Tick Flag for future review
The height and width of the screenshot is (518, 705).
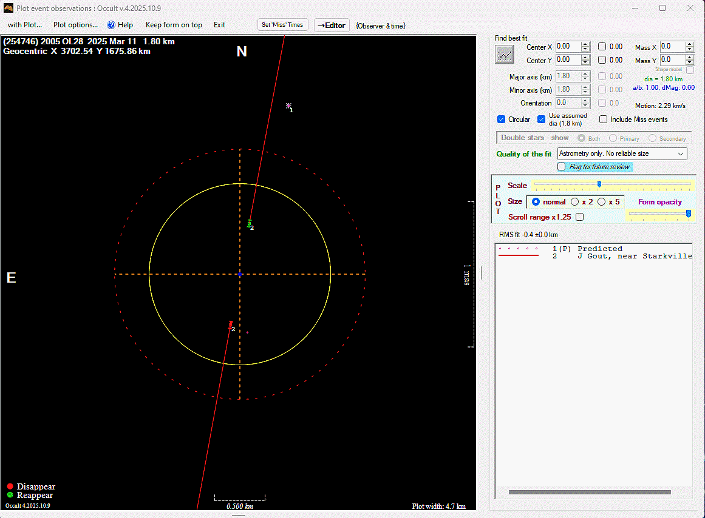(562, 167)
